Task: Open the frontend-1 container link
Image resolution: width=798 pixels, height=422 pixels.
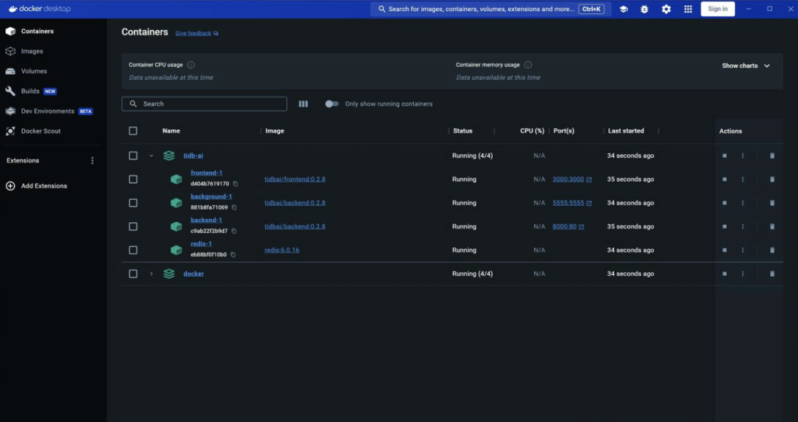Action: [206, 173]
